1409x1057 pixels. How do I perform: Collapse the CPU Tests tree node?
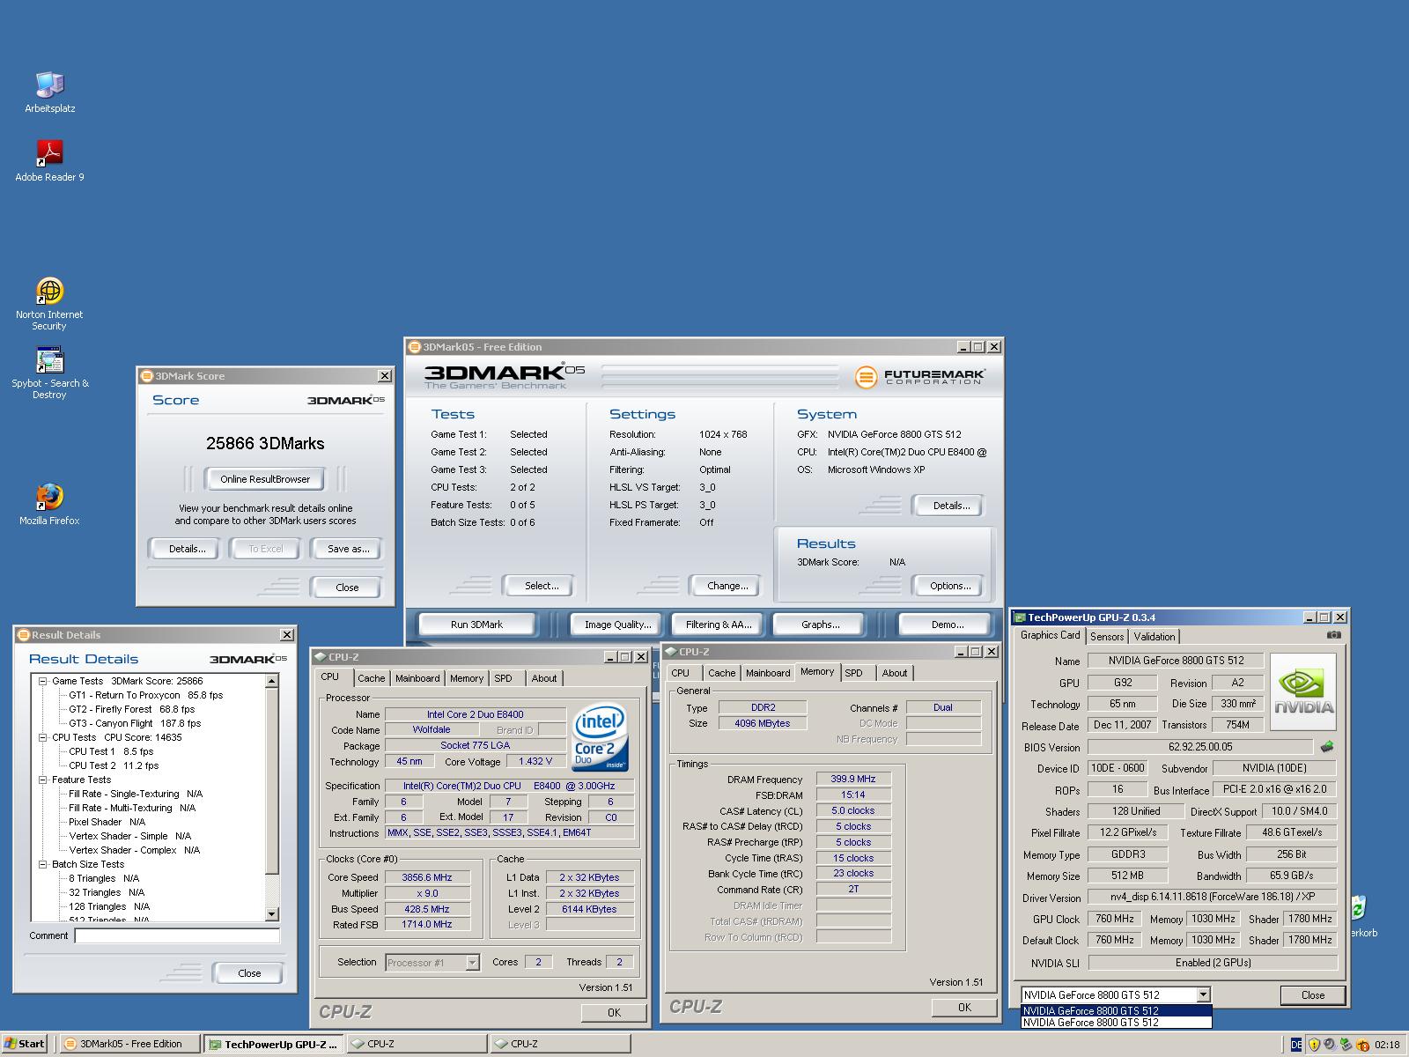click(x=42, y=737)
